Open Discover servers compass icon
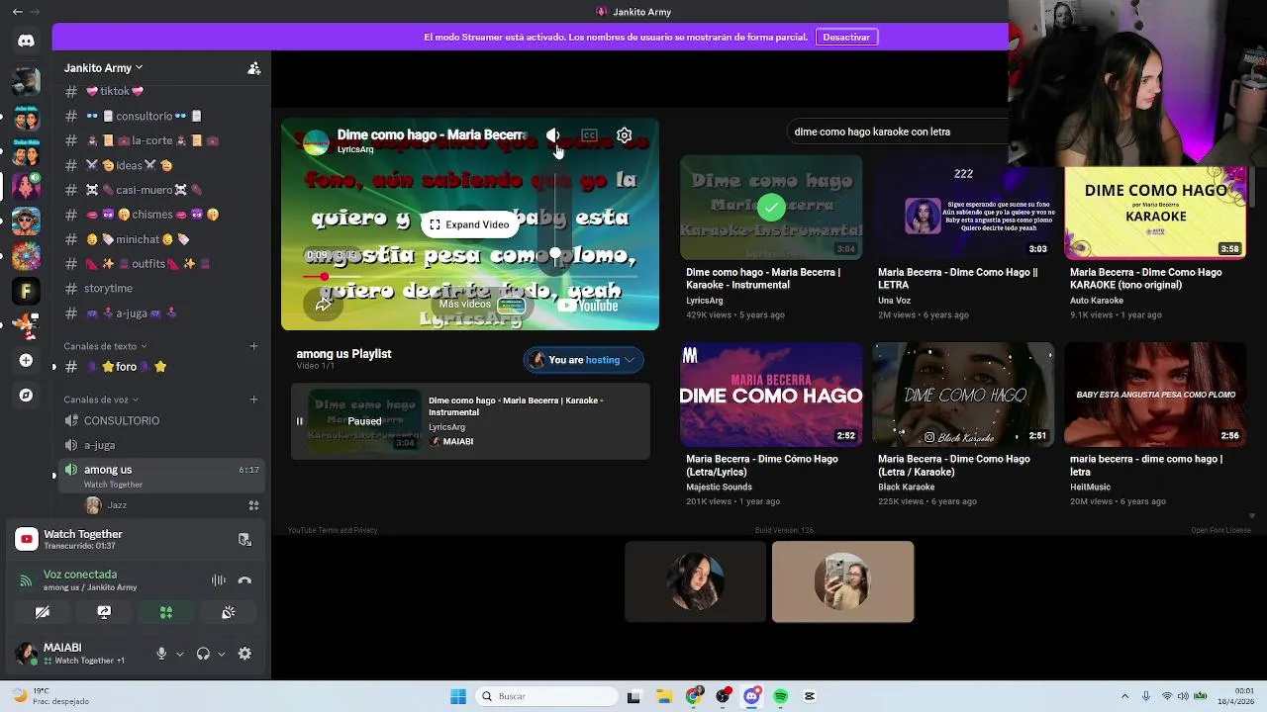 (26, 396)
